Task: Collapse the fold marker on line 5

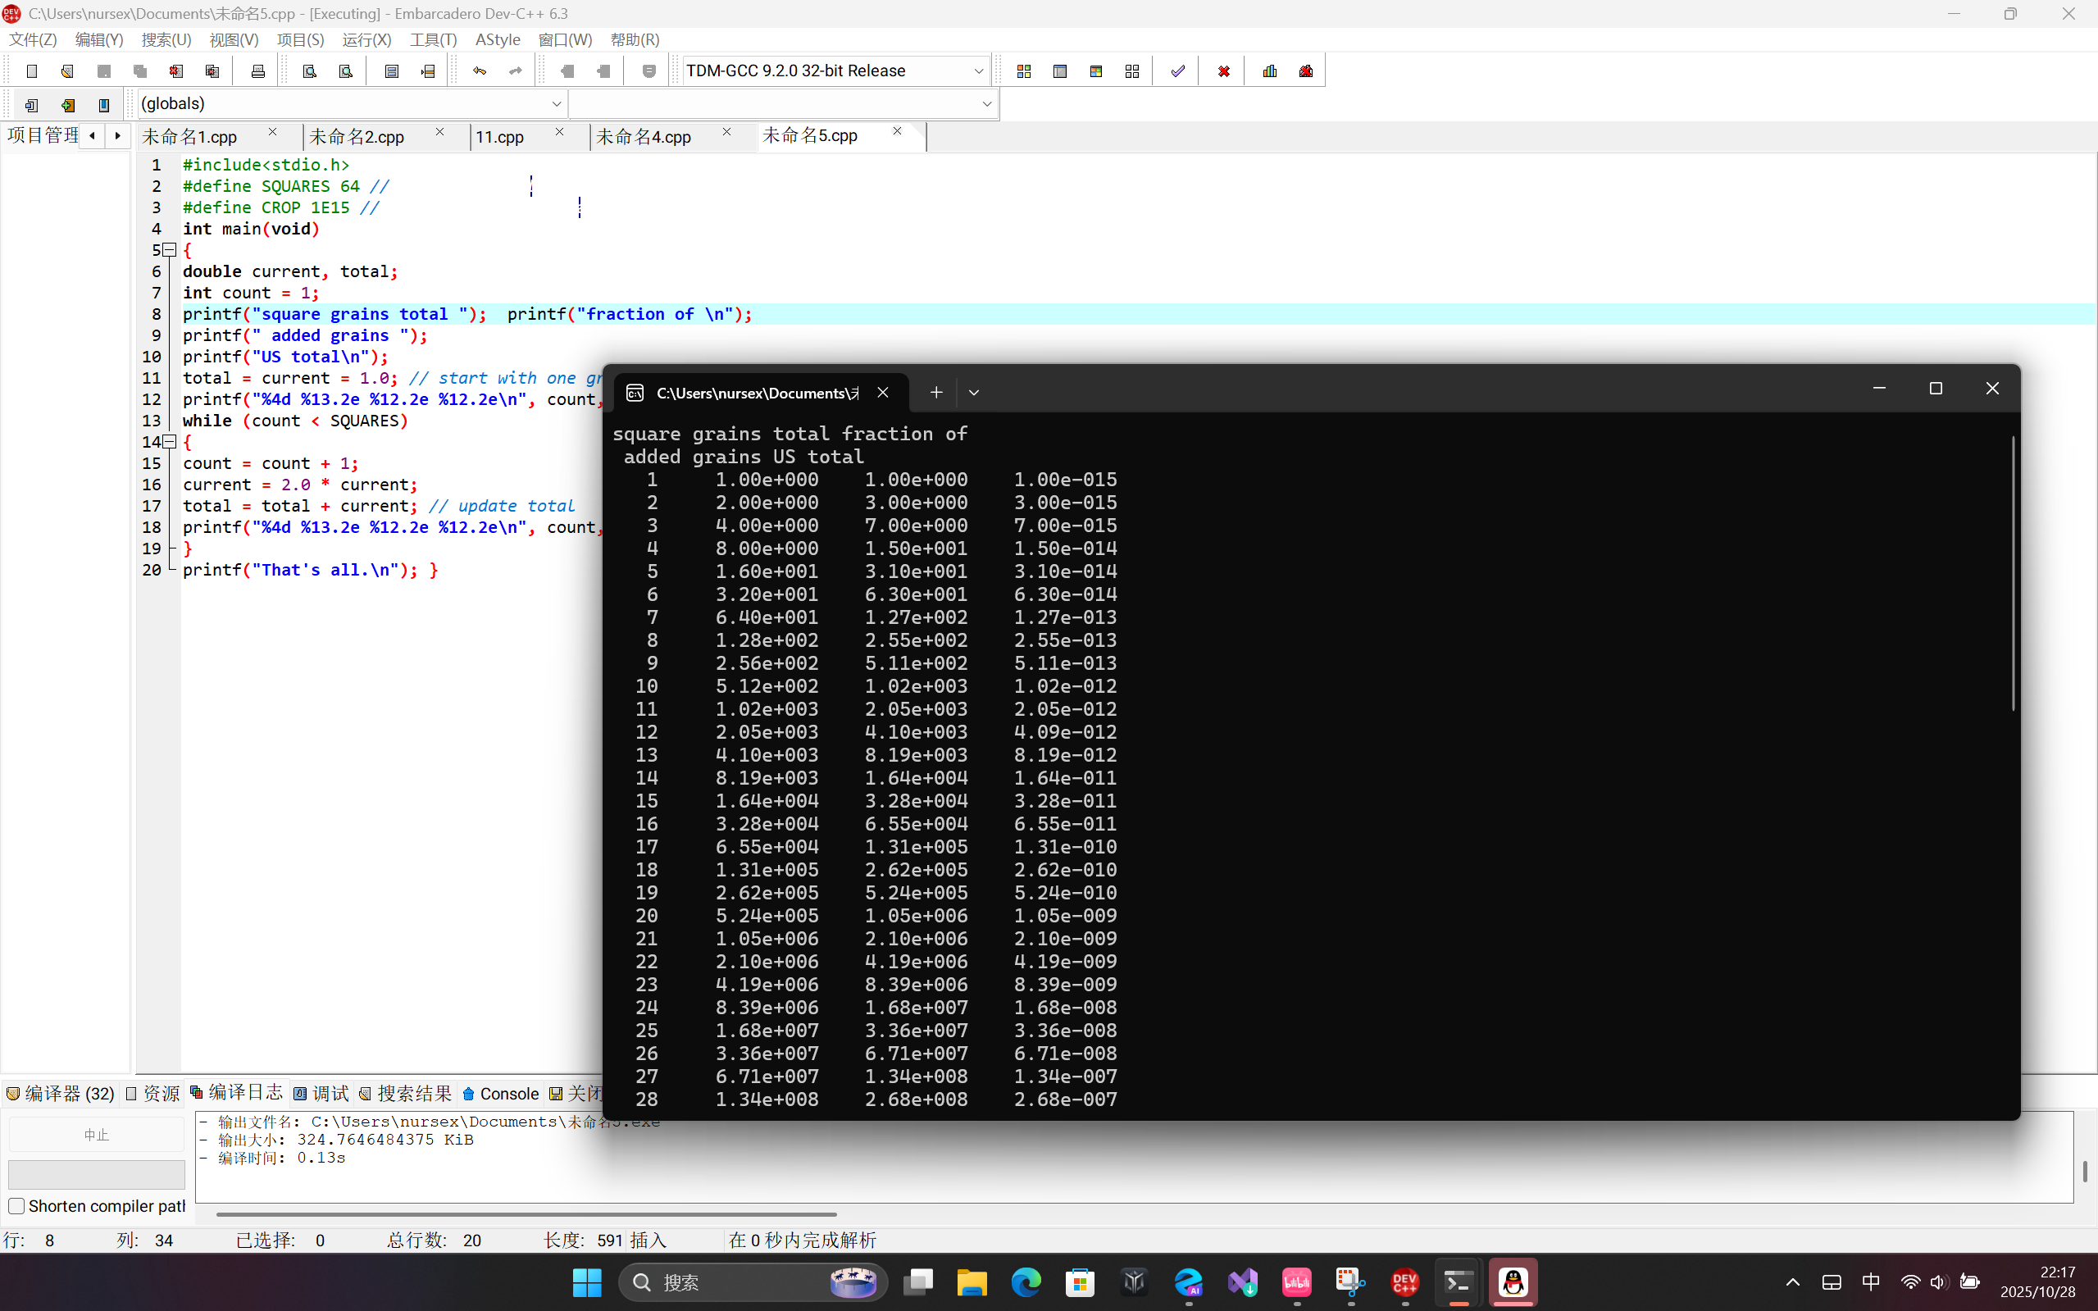Action: point(171,250)
